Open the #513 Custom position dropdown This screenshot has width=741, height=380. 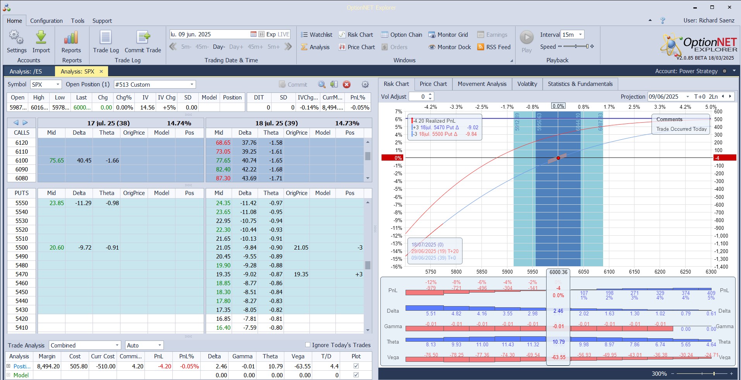click(192, 84)
